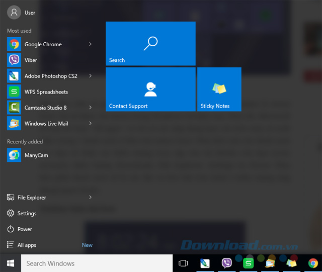This screenshot has width=322, height=272.
Task: Select the Viber text entry
Action: 31,60
